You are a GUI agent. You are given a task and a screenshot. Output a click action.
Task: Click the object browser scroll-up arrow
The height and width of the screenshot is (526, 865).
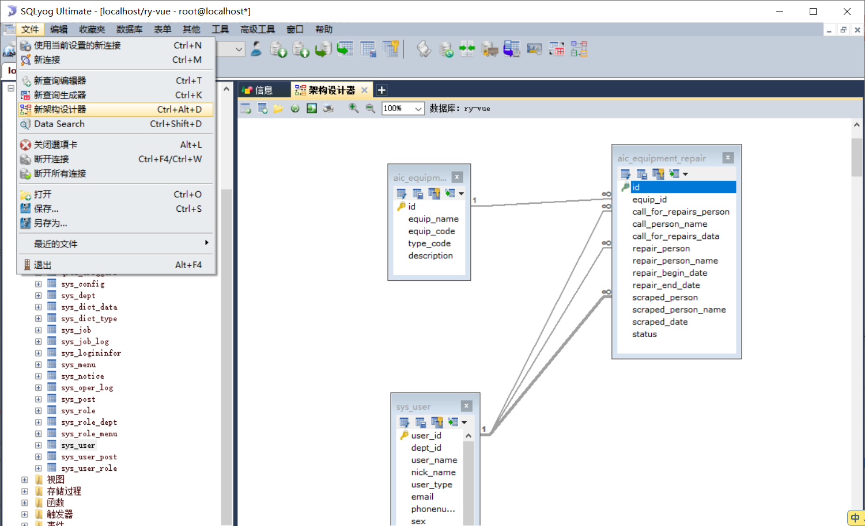[x=226, y=89]
